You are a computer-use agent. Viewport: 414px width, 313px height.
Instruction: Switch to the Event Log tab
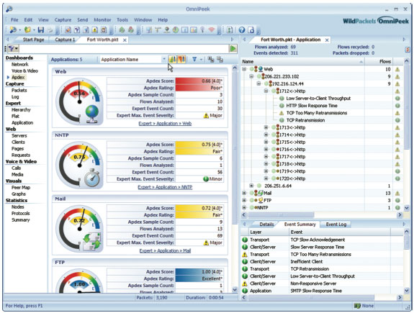point(336,224)
